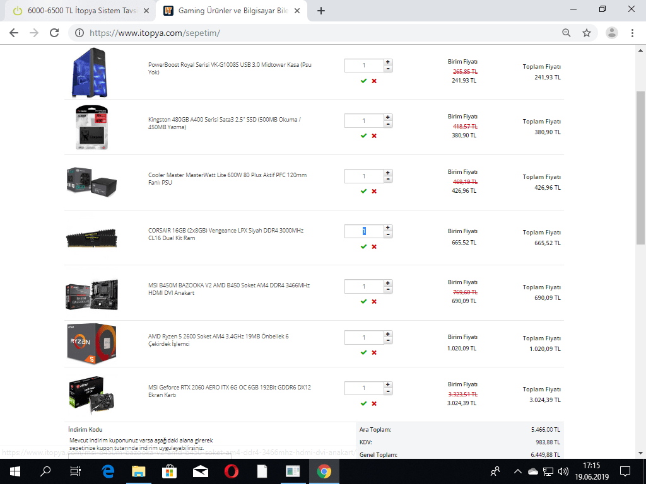Open Chrome's three-dot menu
The image size is (646, 484).
[x=632, y=33]
